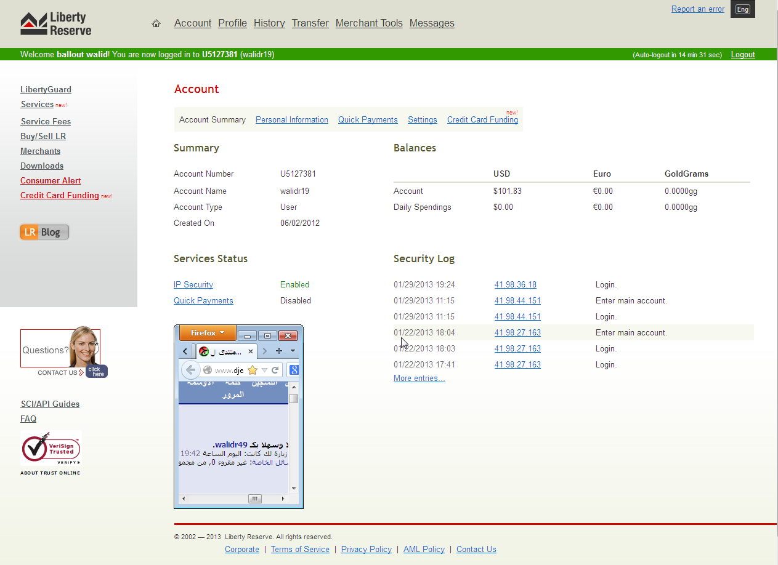Switch to the Settings tab
Image resolution: width=778 pixels, height=565 pixels.
click(x=423, y=120)
